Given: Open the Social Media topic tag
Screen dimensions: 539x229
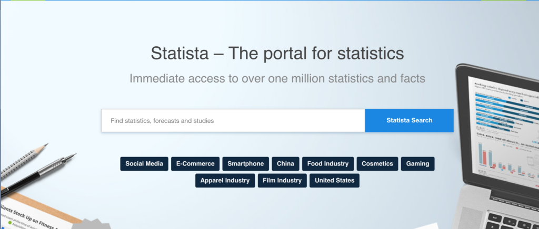Looking at the screenshot, I should (144, 164).
